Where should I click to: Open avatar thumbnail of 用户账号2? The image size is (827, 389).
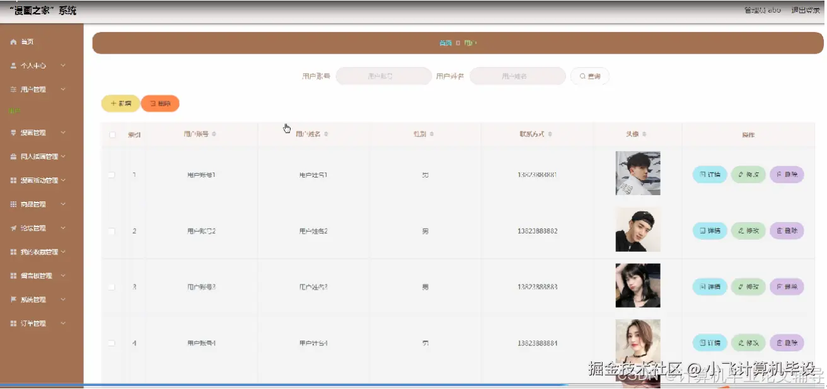click(x=638, y=229)
